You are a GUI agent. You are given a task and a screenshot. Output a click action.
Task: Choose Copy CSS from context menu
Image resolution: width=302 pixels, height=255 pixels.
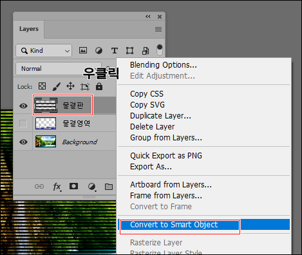point(147,94)
